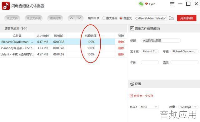Click the 源音乐文件 (3个) header

click(x=16, y=29)
